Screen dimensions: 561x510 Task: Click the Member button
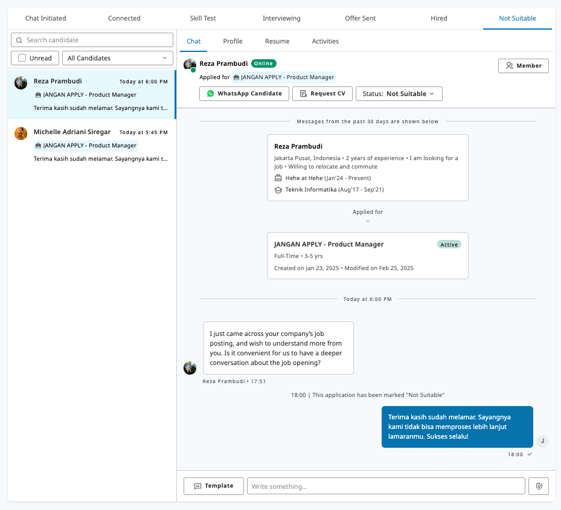point(524,66)
